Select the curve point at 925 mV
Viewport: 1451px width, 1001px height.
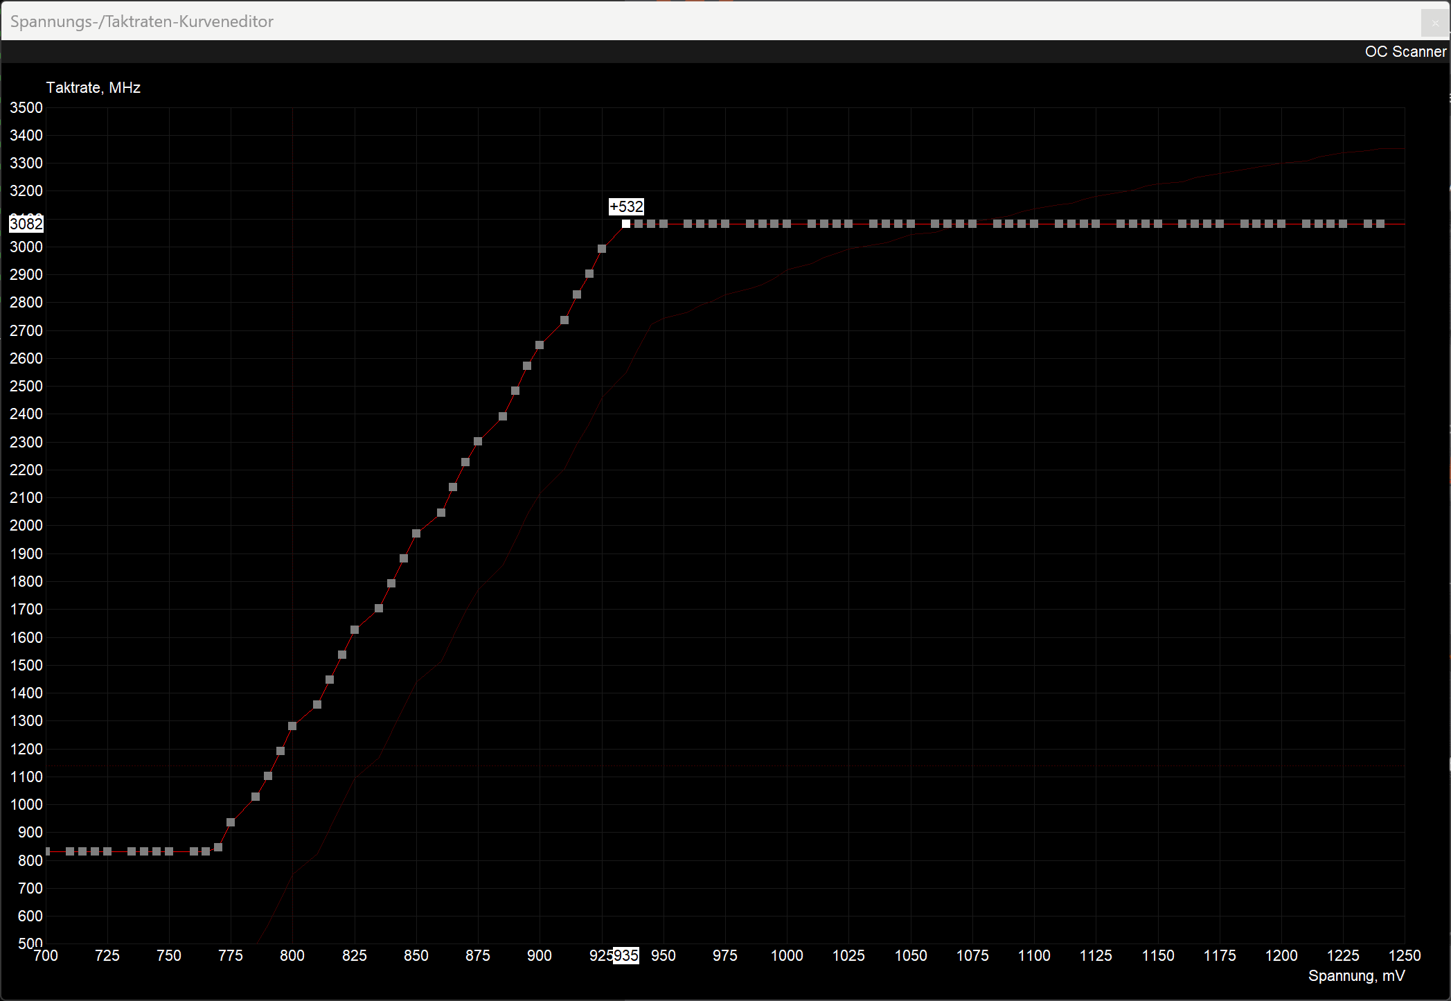point(602,249)
